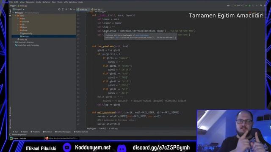The image size is (271, 152).
Task: Click the Search Everywhere magnifier icon
Action: point(261,5)
